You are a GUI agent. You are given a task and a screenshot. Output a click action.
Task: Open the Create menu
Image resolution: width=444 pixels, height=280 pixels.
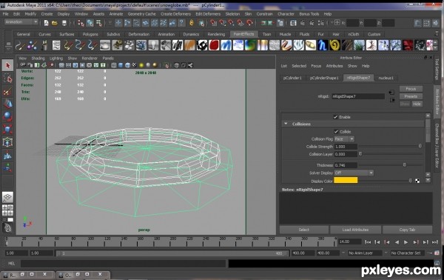coord(47,14)
